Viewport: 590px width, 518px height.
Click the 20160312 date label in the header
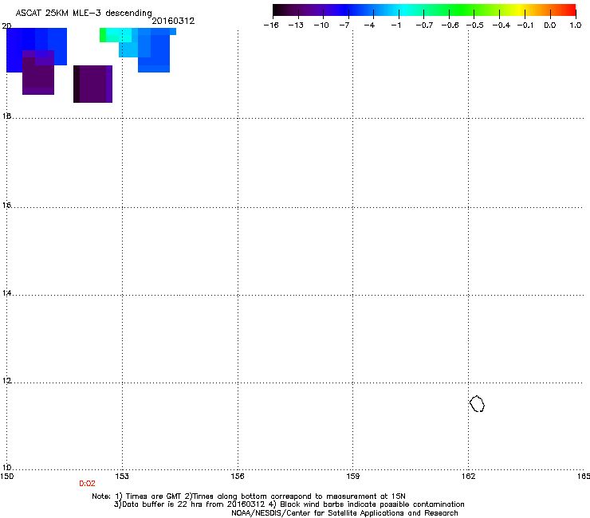pos(173,21)
